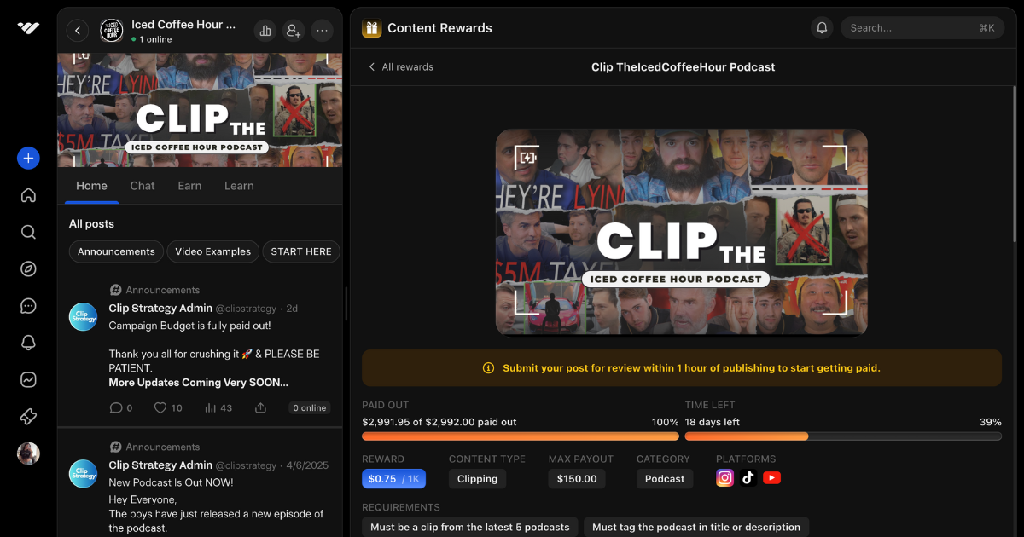Click the blue plus create button
Viewport: 1024px width, 537px height.
tap(28, 158)
